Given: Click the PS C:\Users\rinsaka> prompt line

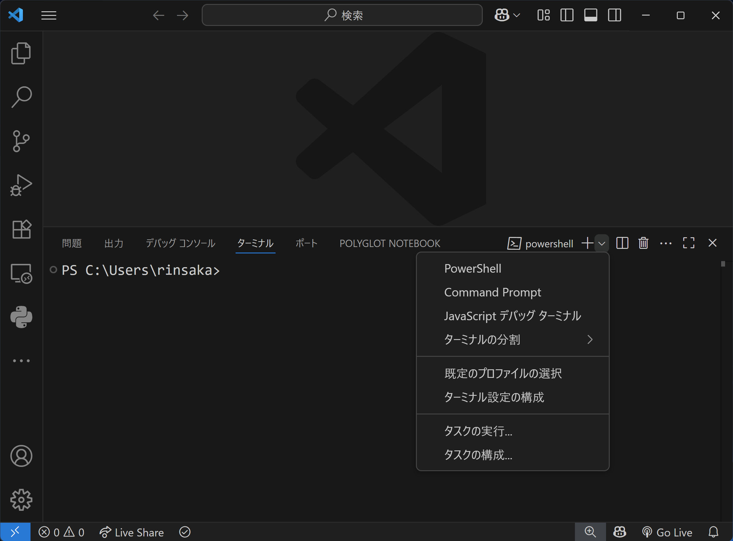Looking at the screenshot, I should (141, 270).
